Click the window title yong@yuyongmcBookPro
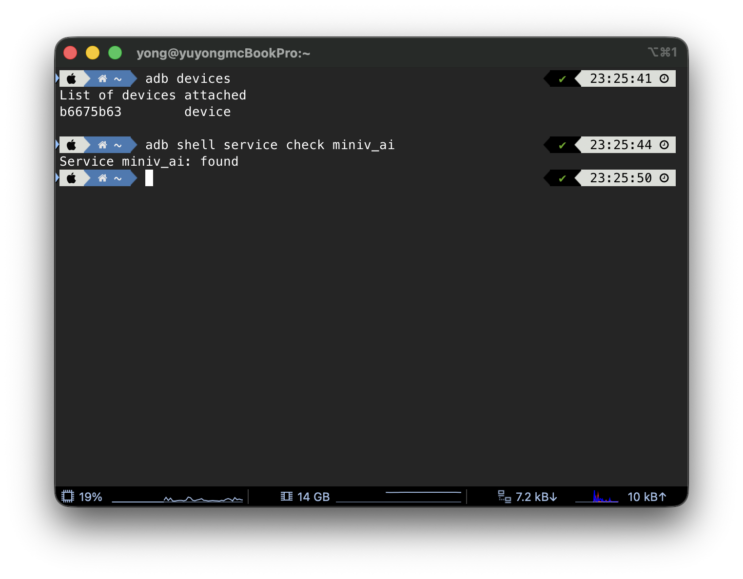This screenshot has width=743, height=579. pos(223,53)
